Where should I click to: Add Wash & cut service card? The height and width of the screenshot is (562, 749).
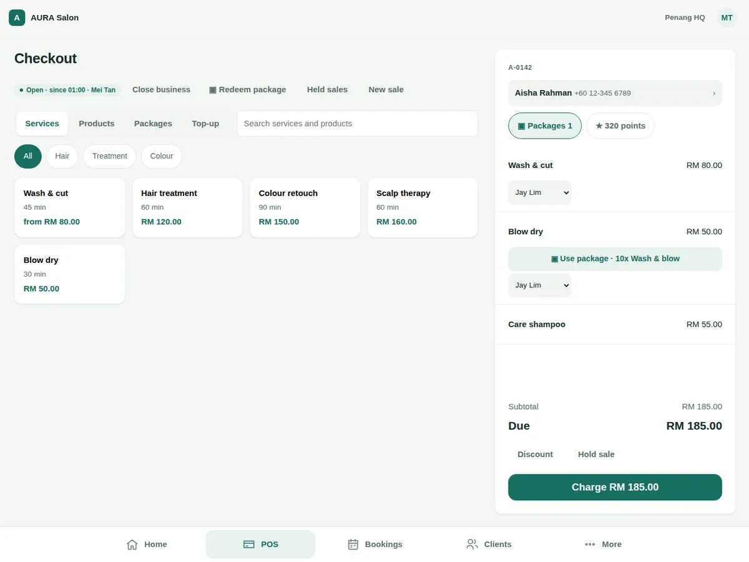point(70,208)
